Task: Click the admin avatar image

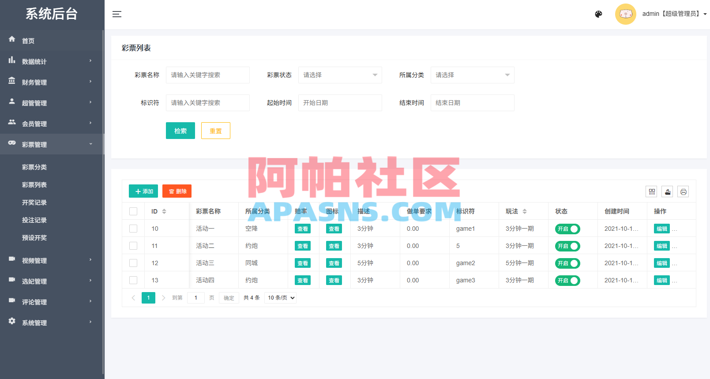Action: click(626, 14)
